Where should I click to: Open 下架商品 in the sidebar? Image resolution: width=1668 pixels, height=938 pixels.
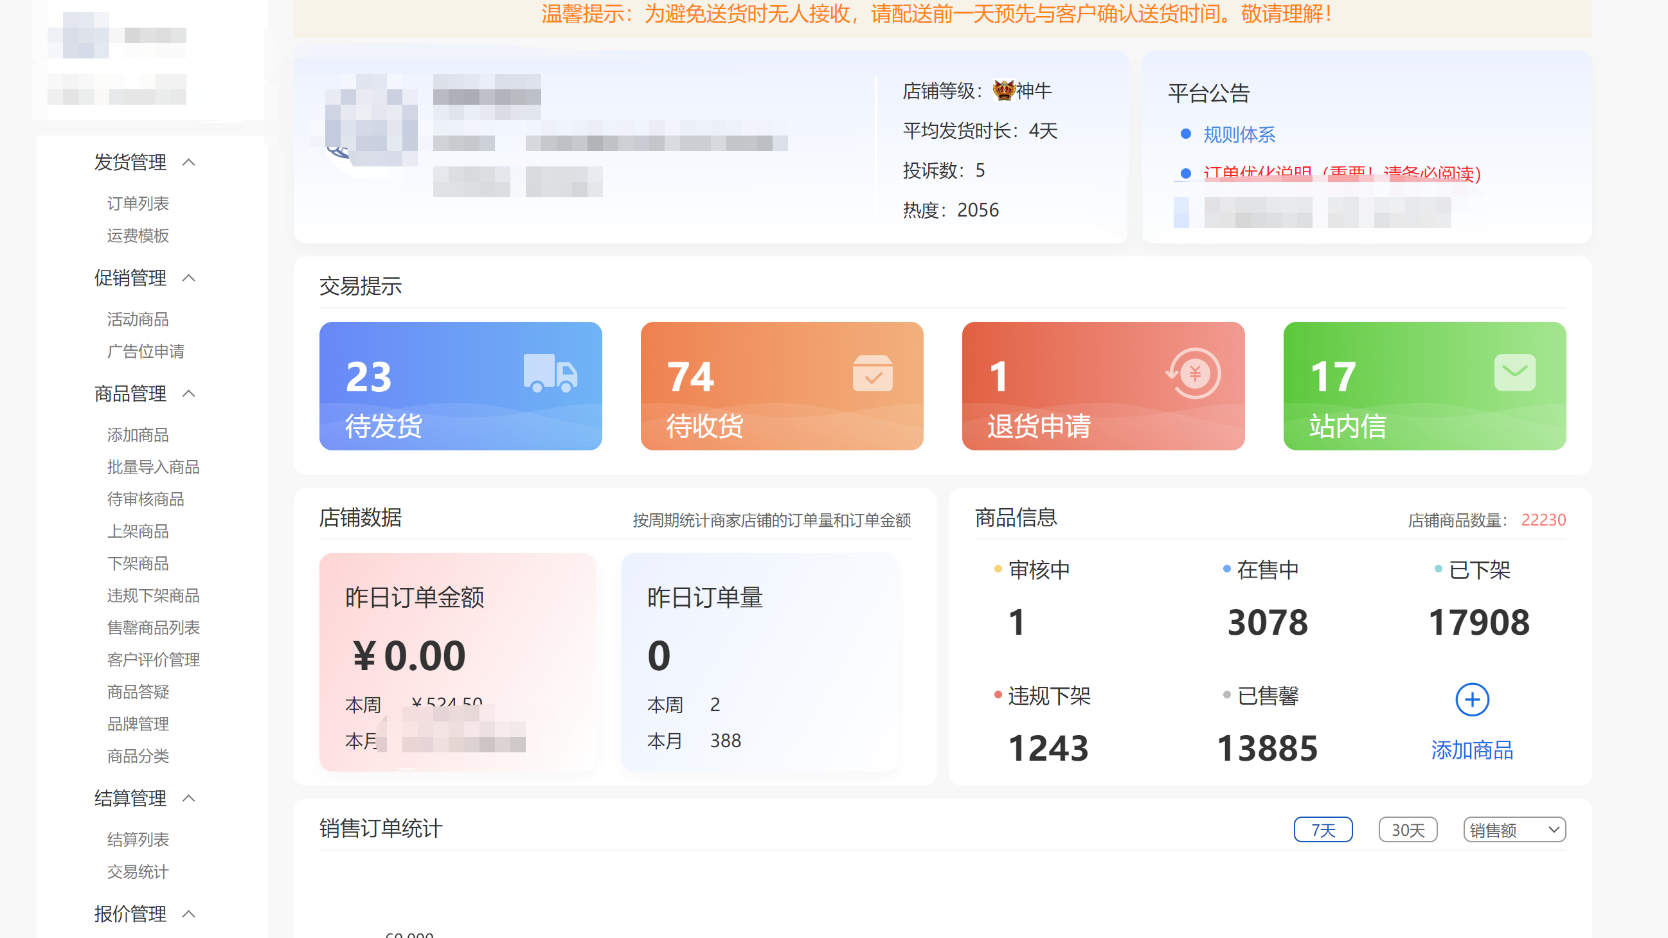pyautogui.click(x=138, y=564)
